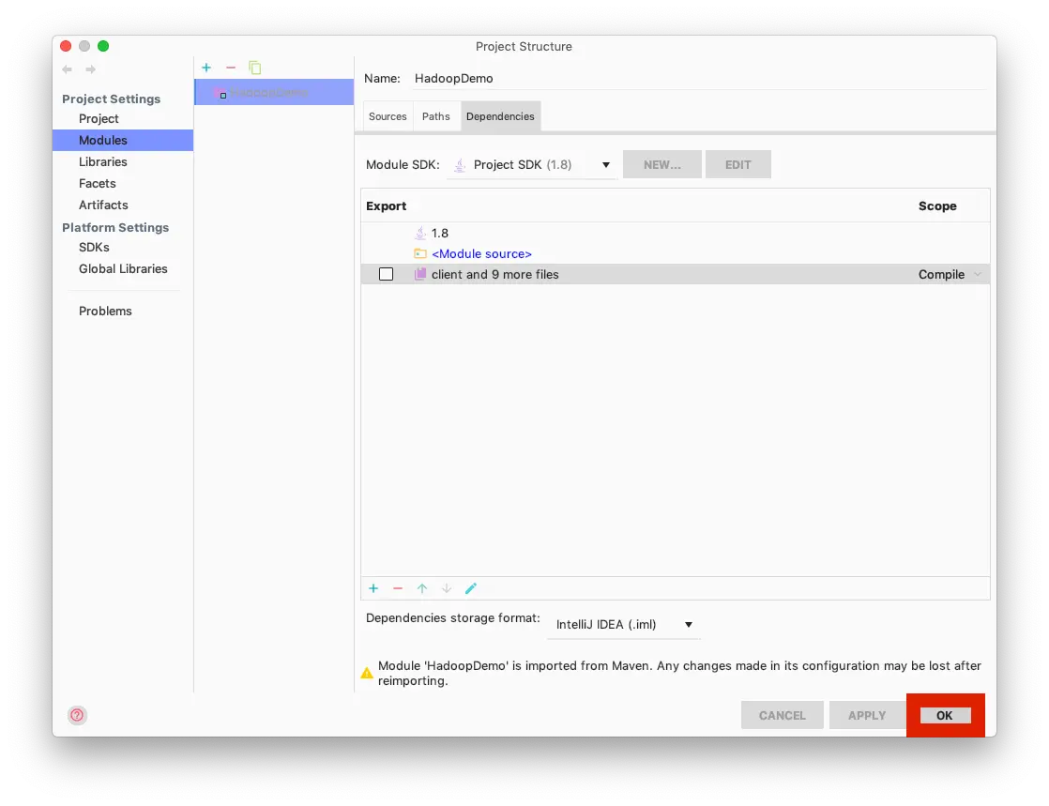Go forward with right arrow
The height and width of the screenshot is (806, 1049).
coord(90,69)
